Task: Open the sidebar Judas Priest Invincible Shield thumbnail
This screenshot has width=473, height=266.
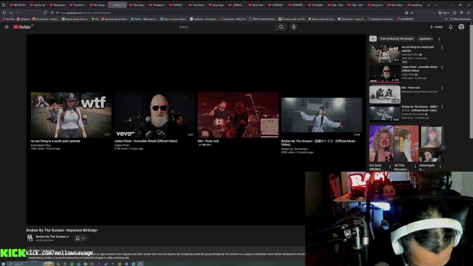Action: [x=385, y=74]
